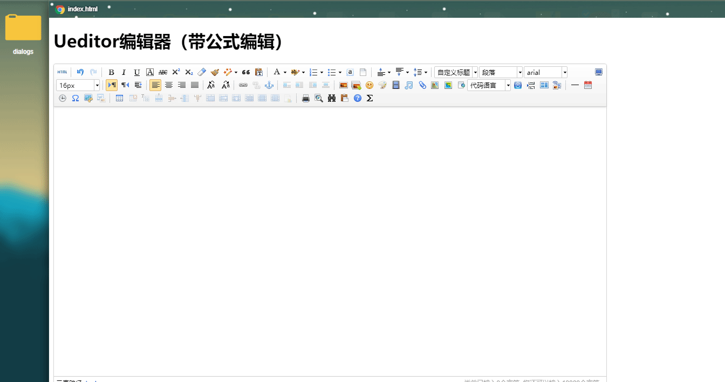Viewport: 725px width, 382px height.
Task: Toggle subscript formatting
Action: [x=189, y=72]
